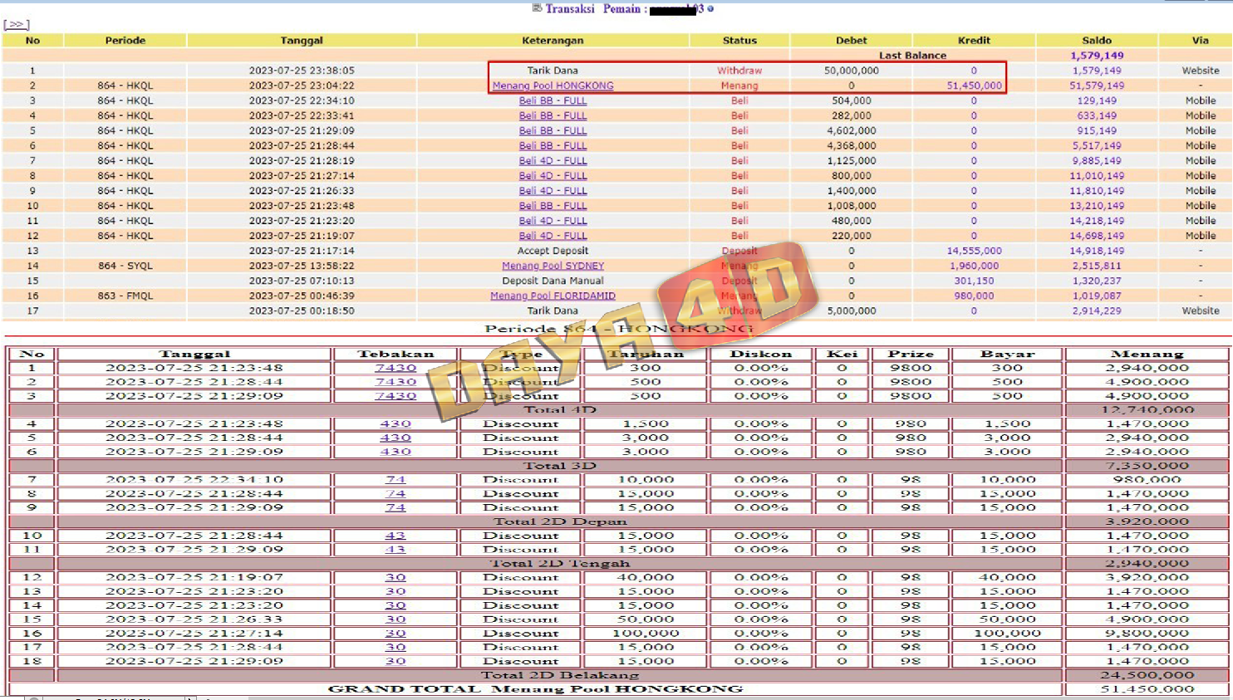Viewport: 1233px width, 700px height.
Task: Click Tebakan 7430 in detail row 1
Action: [395, 368]
